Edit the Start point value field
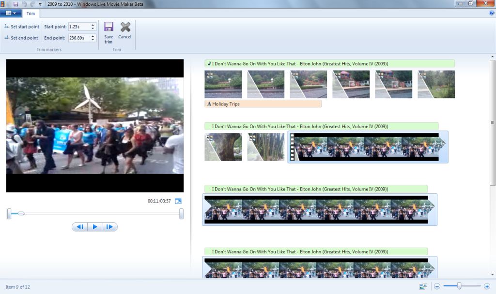The image size is (496, 294). 79,27
